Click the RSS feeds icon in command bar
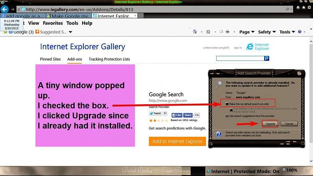313x176 pixels. (208, 32)
